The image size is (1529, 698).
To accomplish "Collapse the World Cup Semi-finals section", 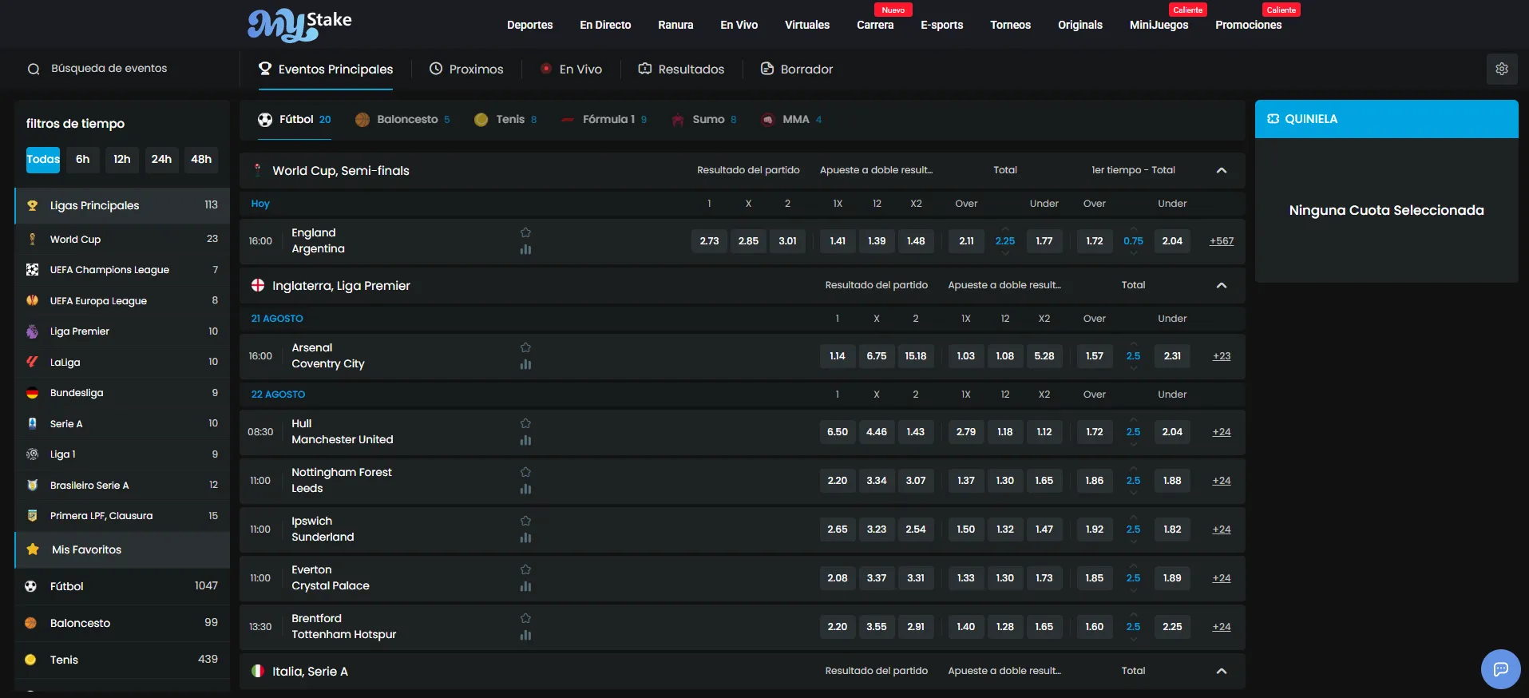I will (x=1221, y=170).
